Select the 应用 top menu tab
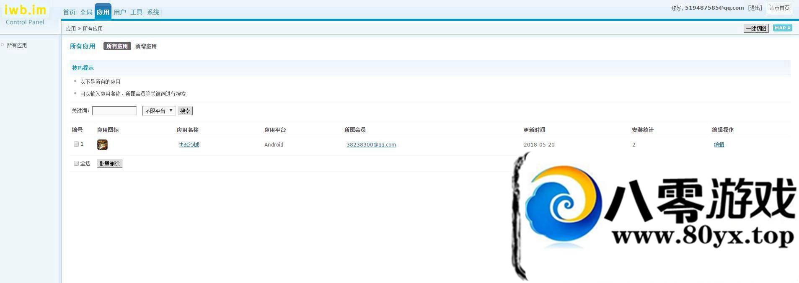Screen dimensions: 799x283 pyautogui.click(x=103, y=12)
